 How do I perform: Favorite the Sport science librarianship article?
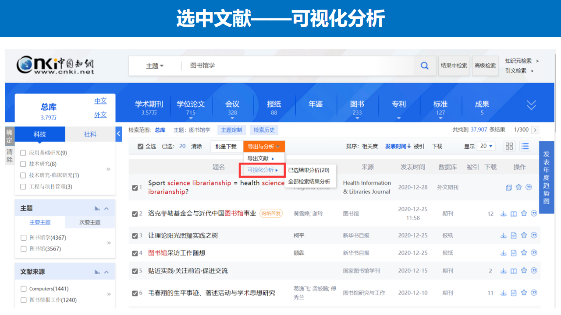pyautogui.click(x=519, y=187)
